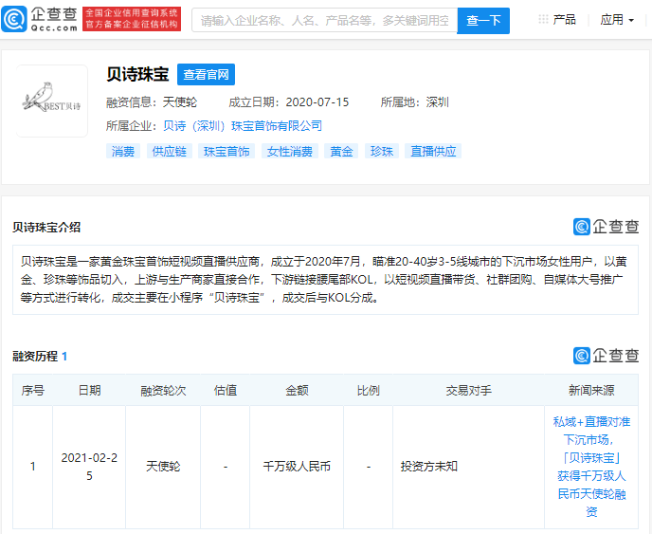The height and width of the screenshot is (534, 652).
Task: Click the 查一下 search button
Action: 483,20
